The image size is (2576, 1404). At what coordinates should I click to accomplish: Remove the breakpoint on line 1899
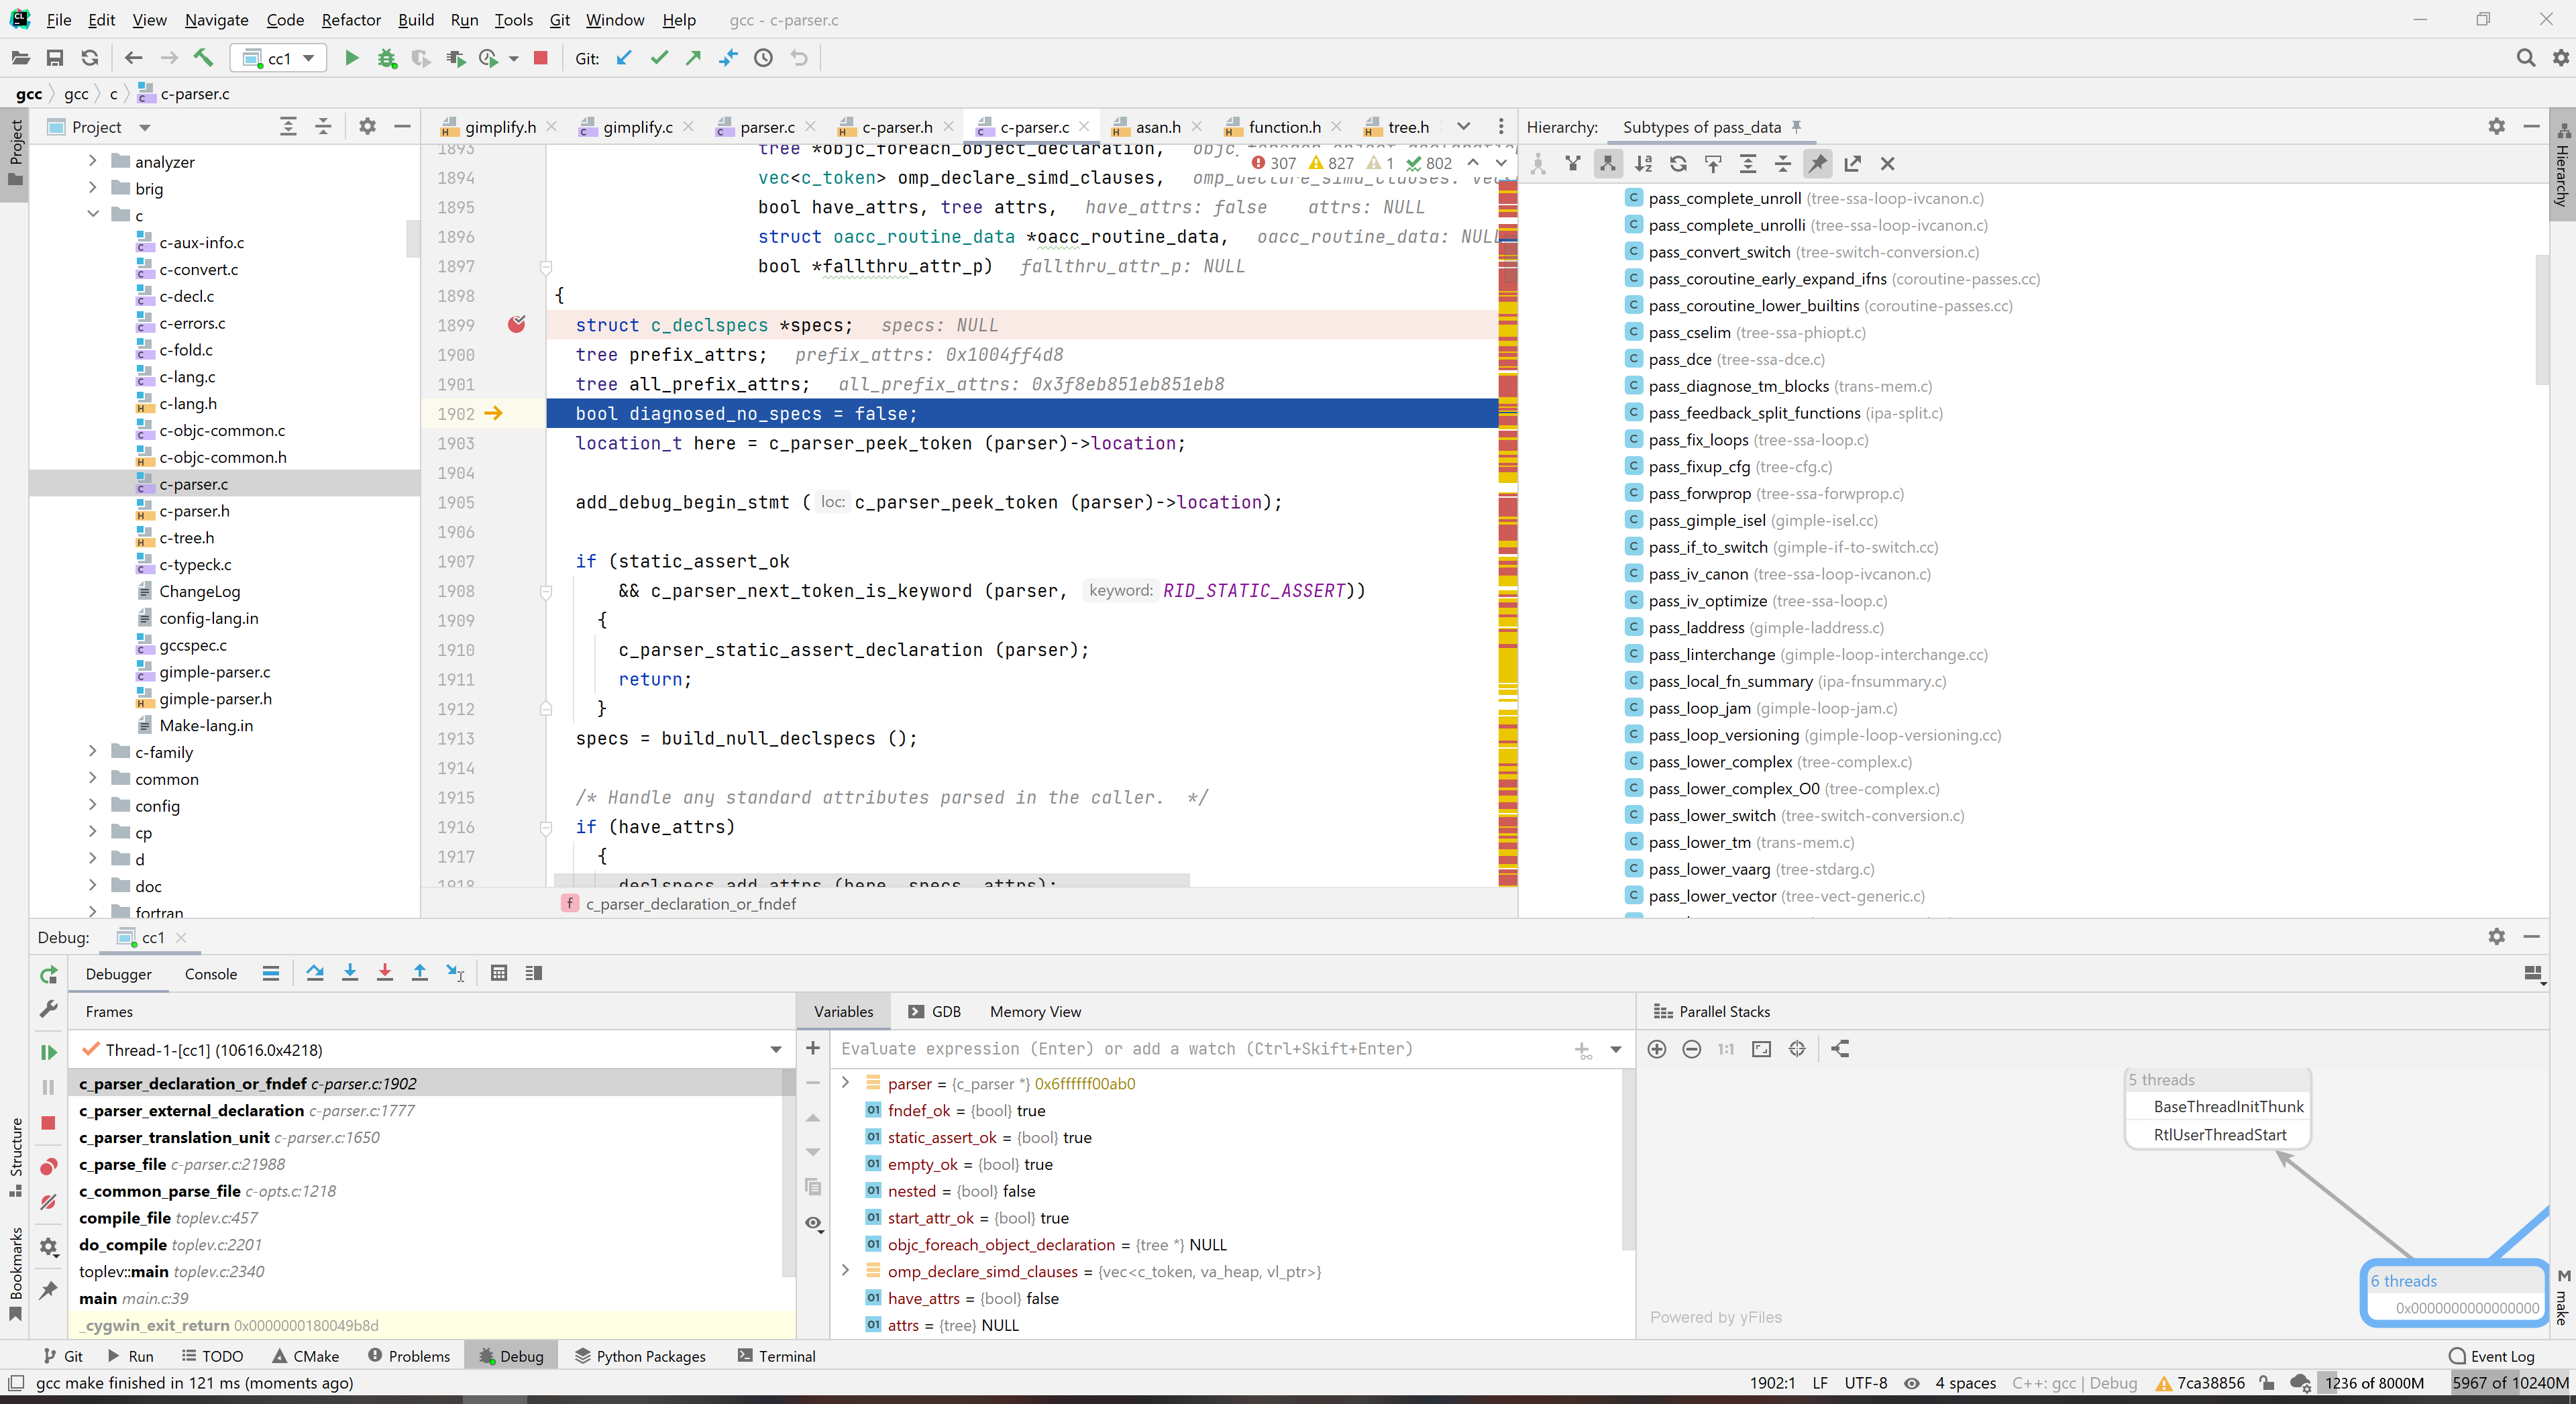517,325
